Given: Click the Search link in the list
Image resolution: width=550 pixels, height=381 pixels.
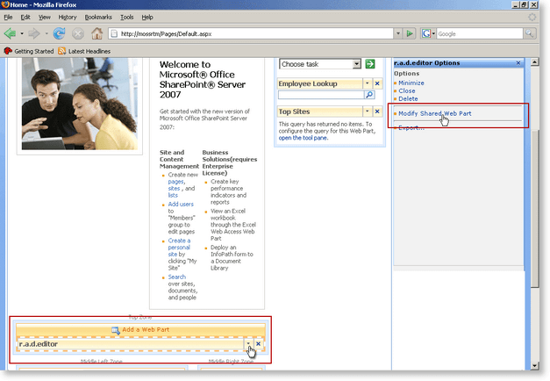Looking at the screenshot, I should click(177, 277).
